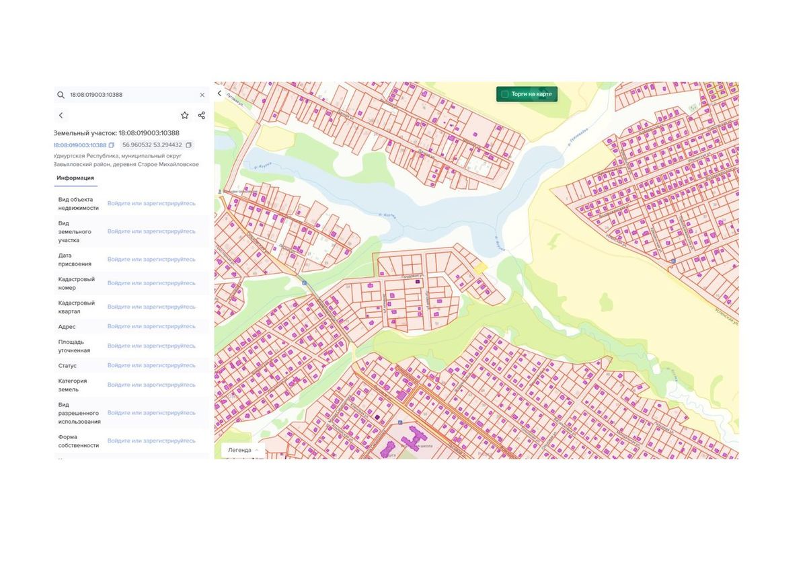
Task: Switch to the 'Информация' tab
Action: (75, 178)
